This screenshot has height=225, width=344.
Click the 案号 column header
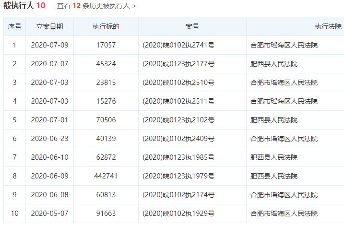[192, 26]
